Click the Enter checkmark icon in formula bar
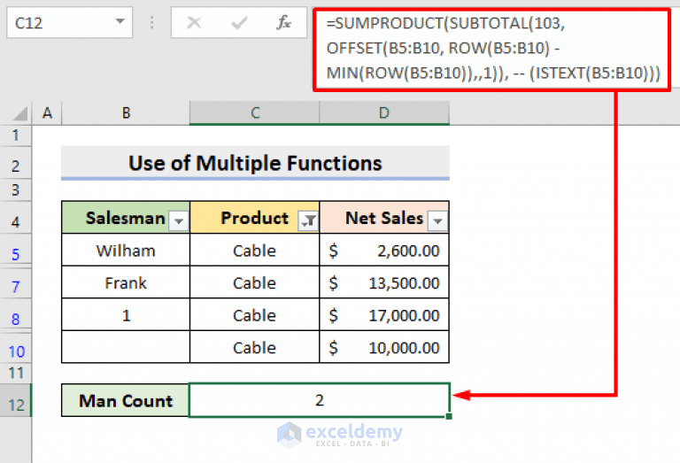The height and width of the screenshot is (463, 680). click(x=239, y=22)
